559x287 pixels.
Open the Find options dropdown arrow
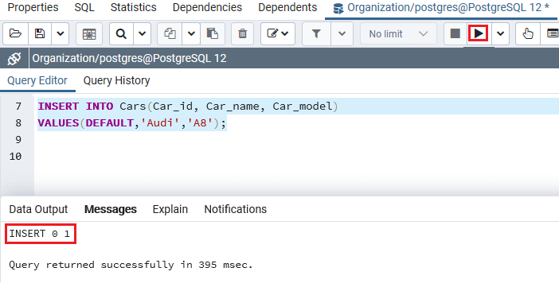click(143, 34)
